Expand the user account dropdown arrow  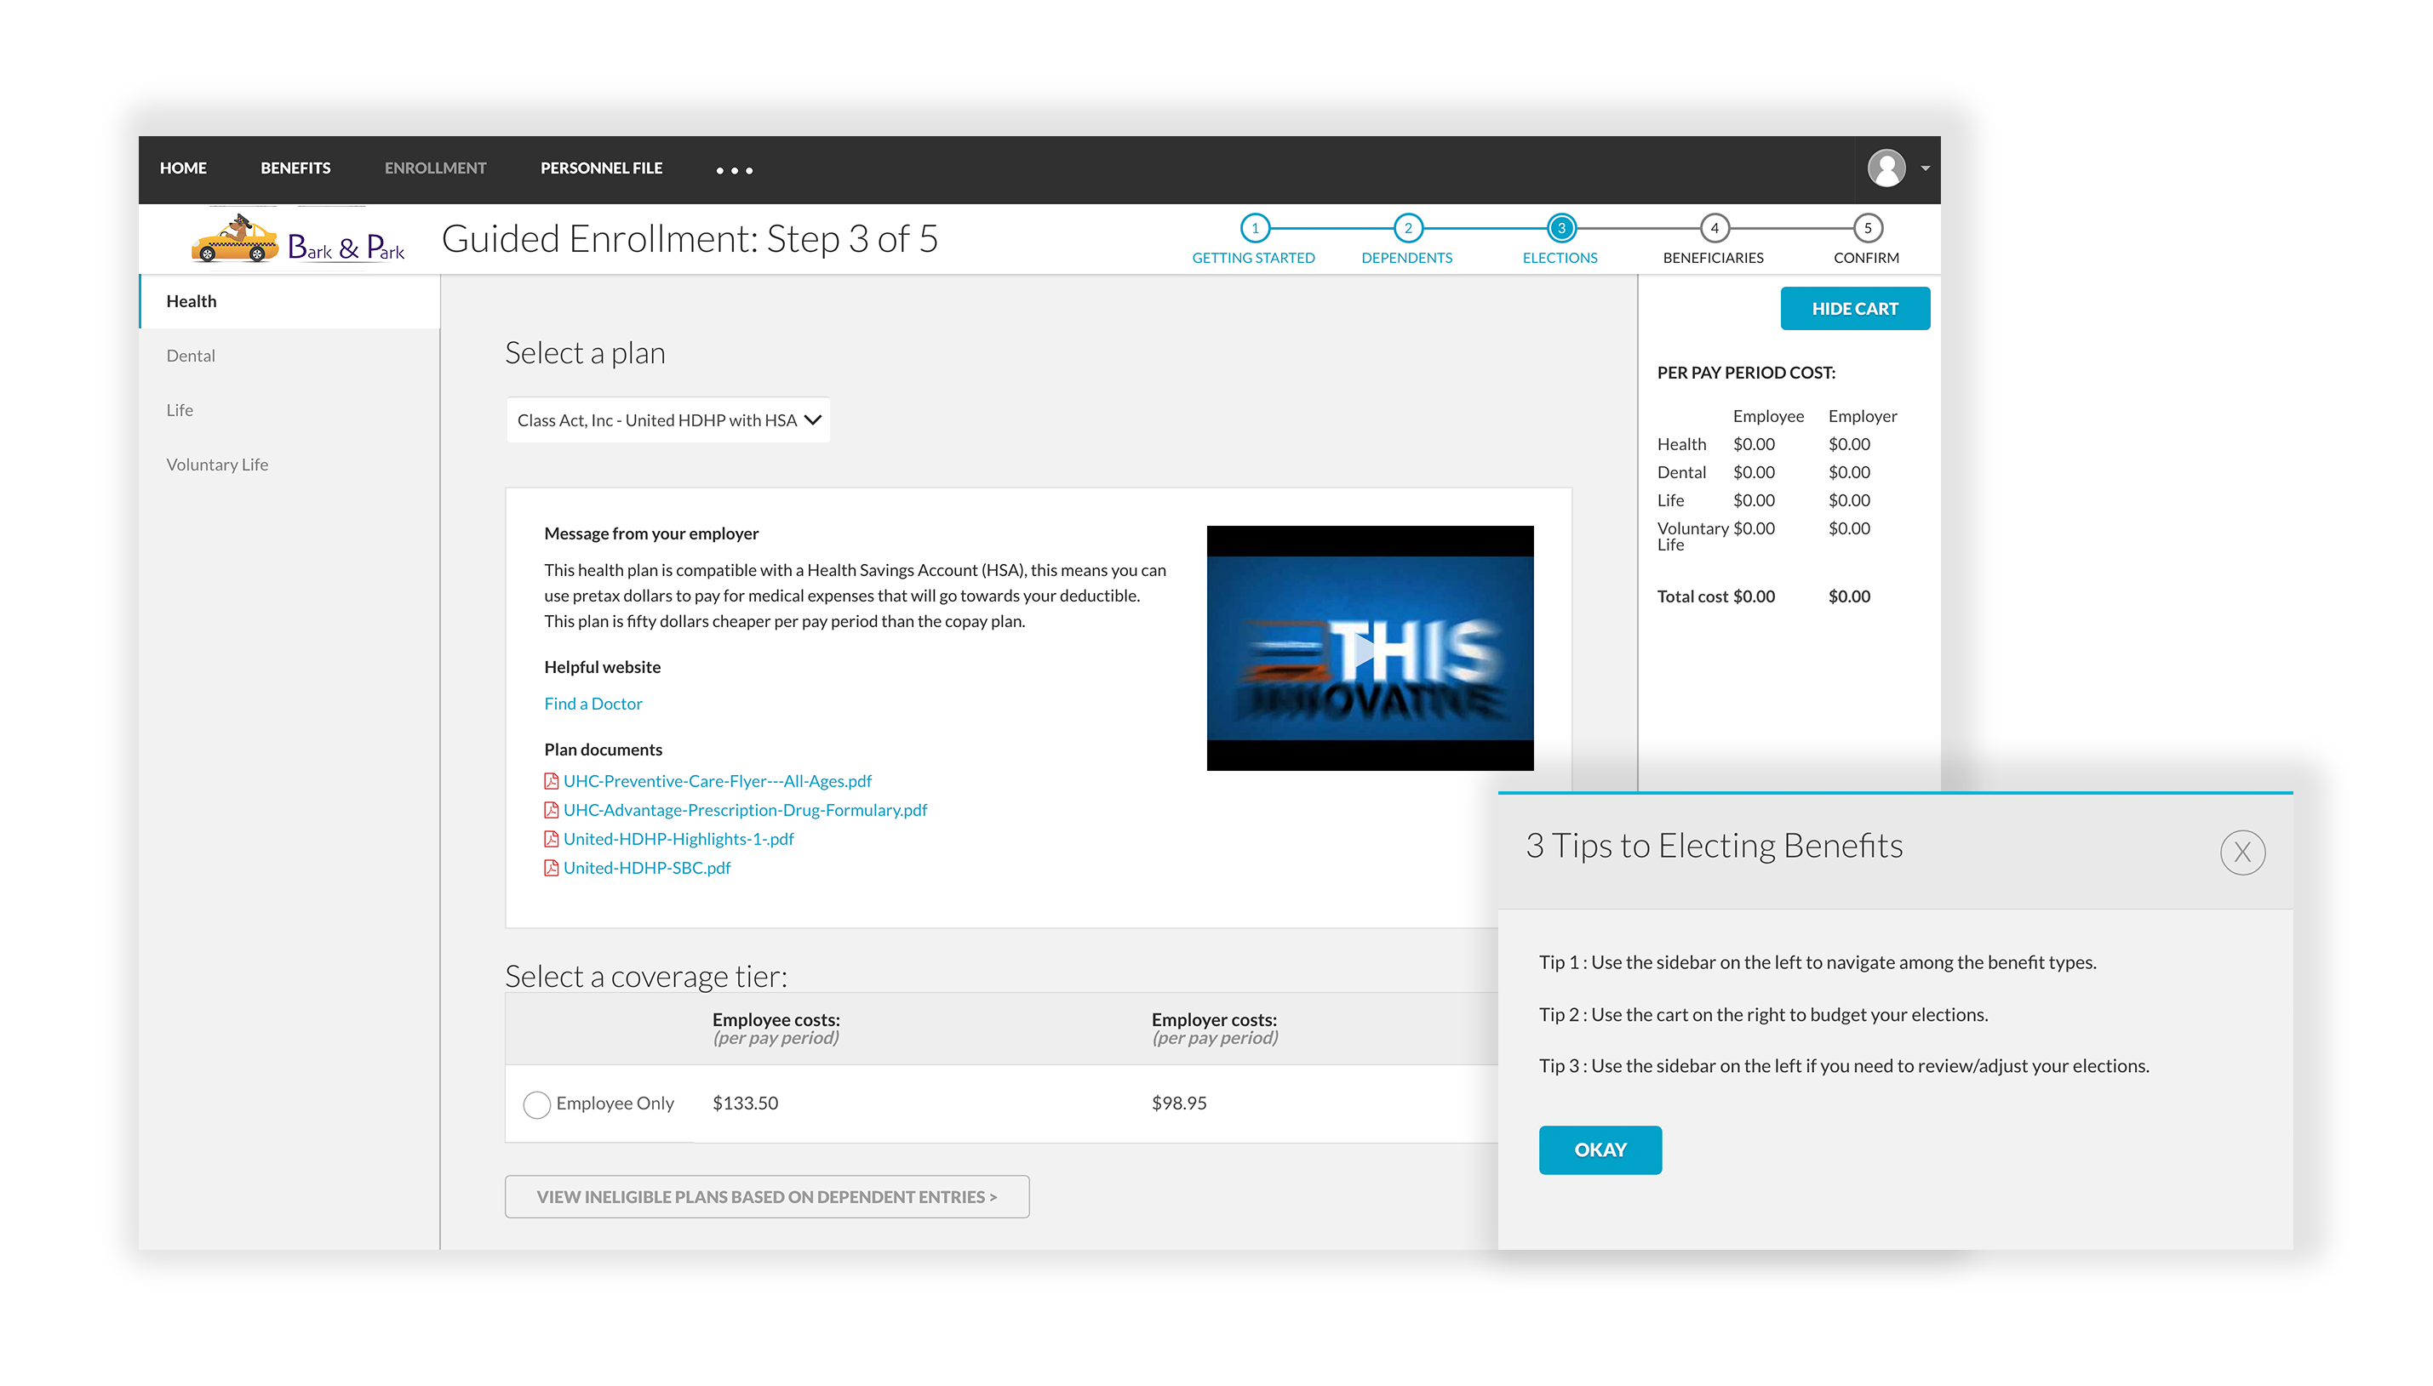click(x=1925, y=168)
